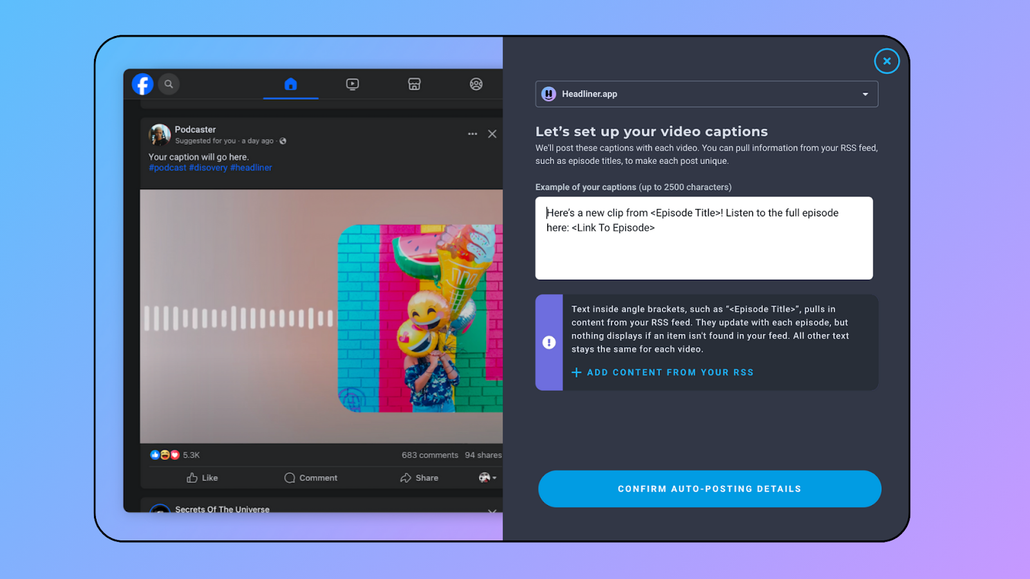Close the auto-posting setup dialog

coord(886,61)
